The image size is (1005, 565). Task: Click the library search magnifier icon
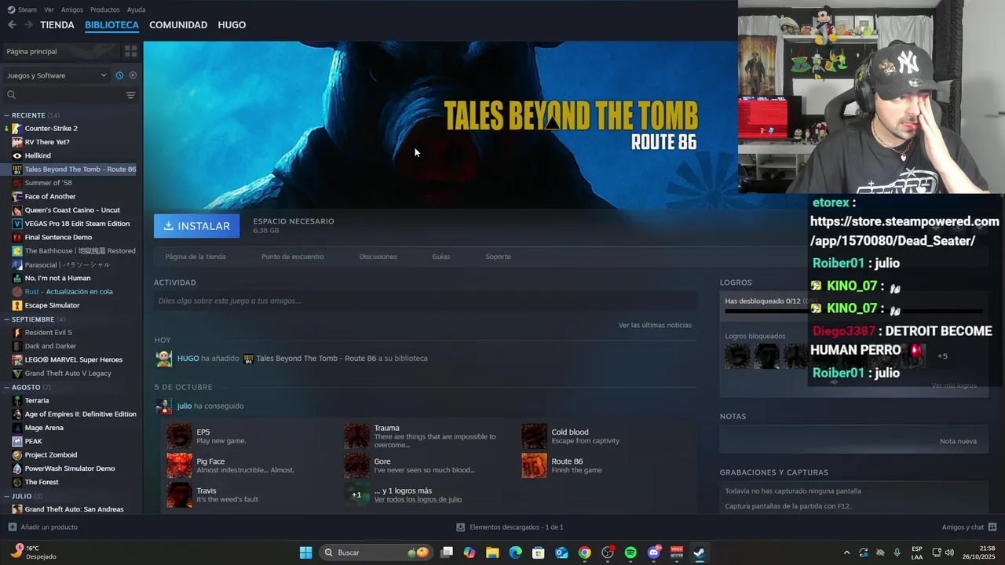[11, 95]
